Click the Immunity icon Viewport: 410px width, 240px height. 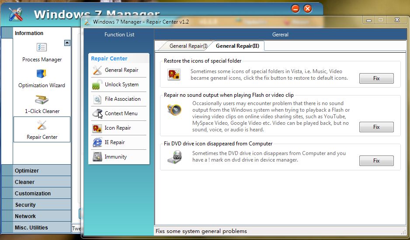97,157
